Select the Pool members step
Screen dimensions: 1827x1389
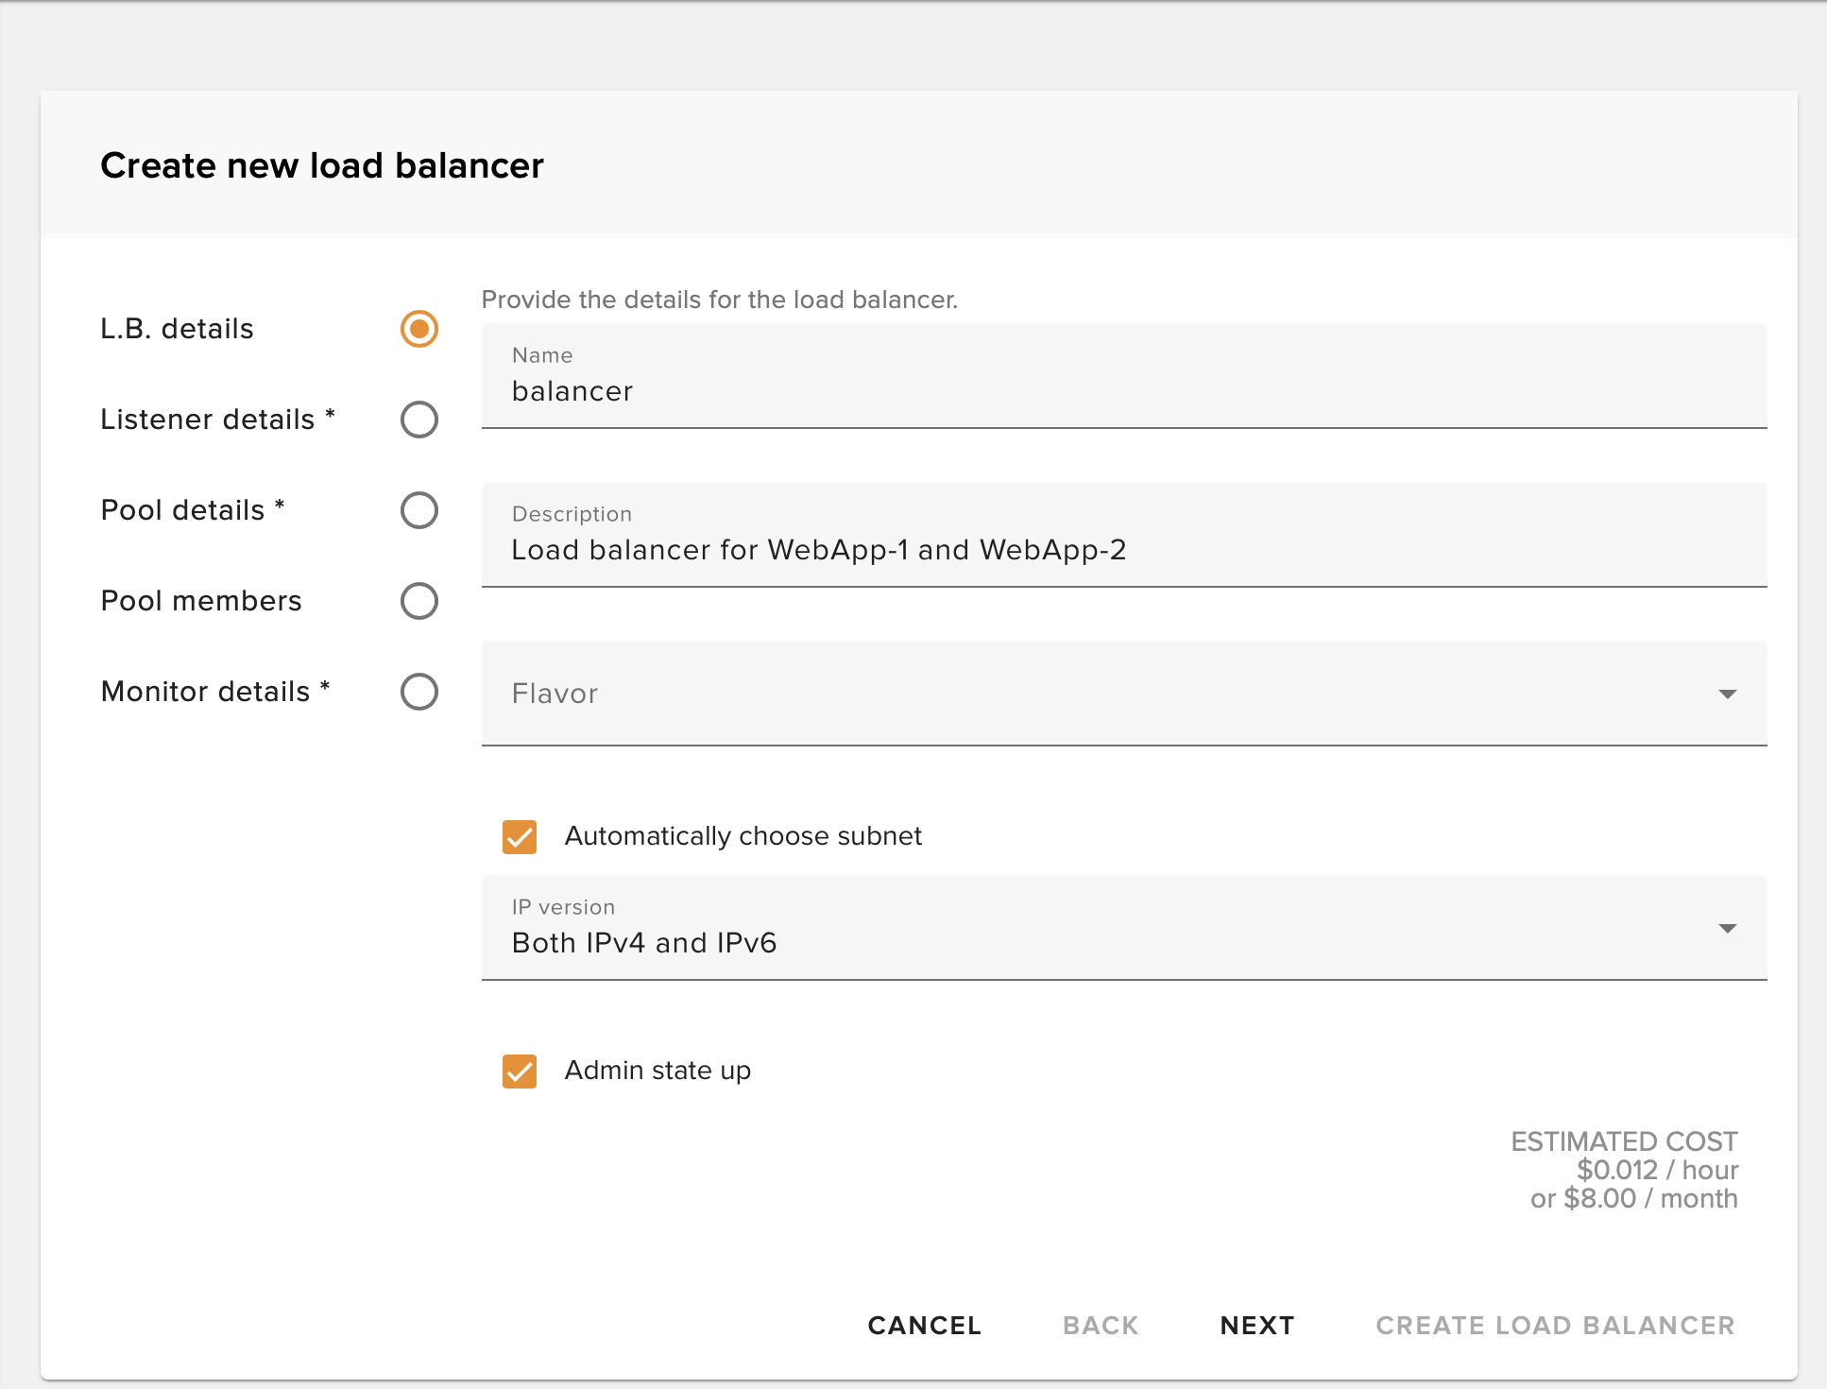(x=418, y=601)
